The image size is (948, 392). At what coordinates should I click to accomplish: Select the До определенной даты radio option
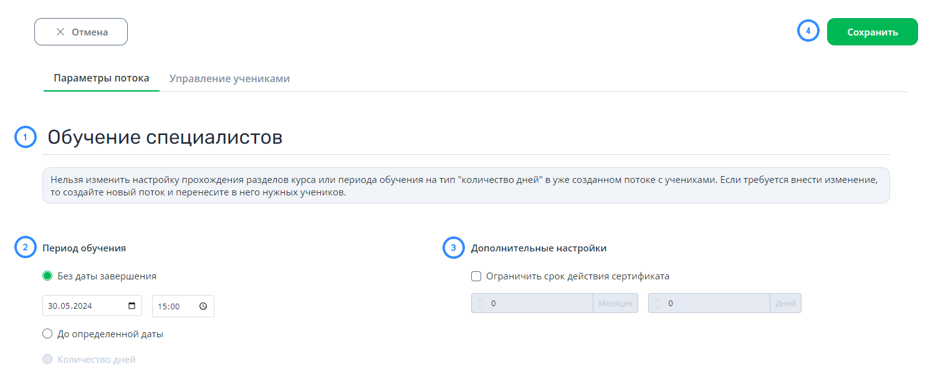click(x=47, y=334)
